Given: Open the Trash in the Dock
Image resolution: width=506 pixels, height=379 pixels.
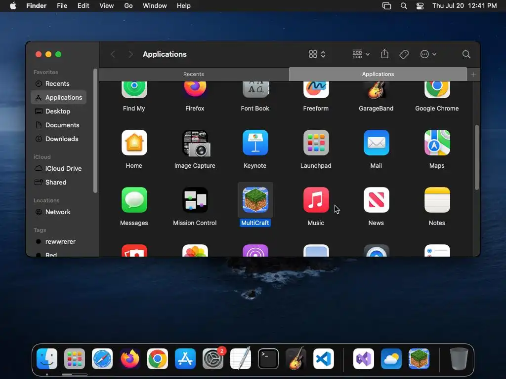Looking at the screenshot, I should pyautogui.click(x=459, y=359).
